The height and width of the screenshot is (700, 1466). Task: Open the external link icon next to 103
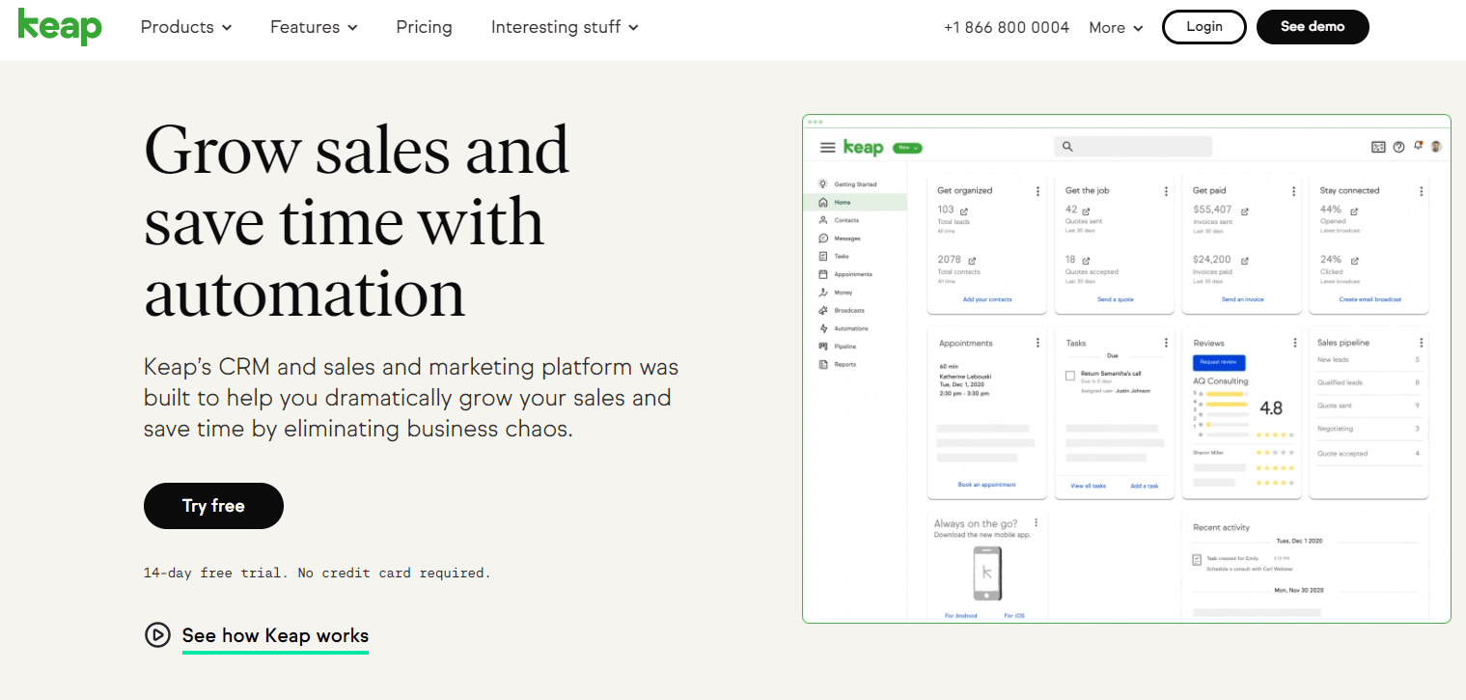pyautogui.click(x=963, y=211)
